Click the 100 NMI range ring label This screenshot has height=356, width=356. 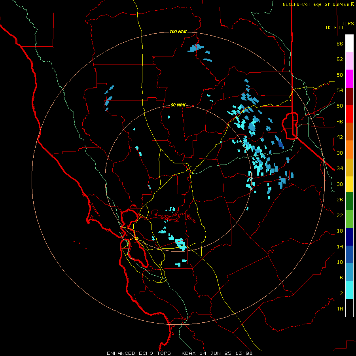[178, 32]
